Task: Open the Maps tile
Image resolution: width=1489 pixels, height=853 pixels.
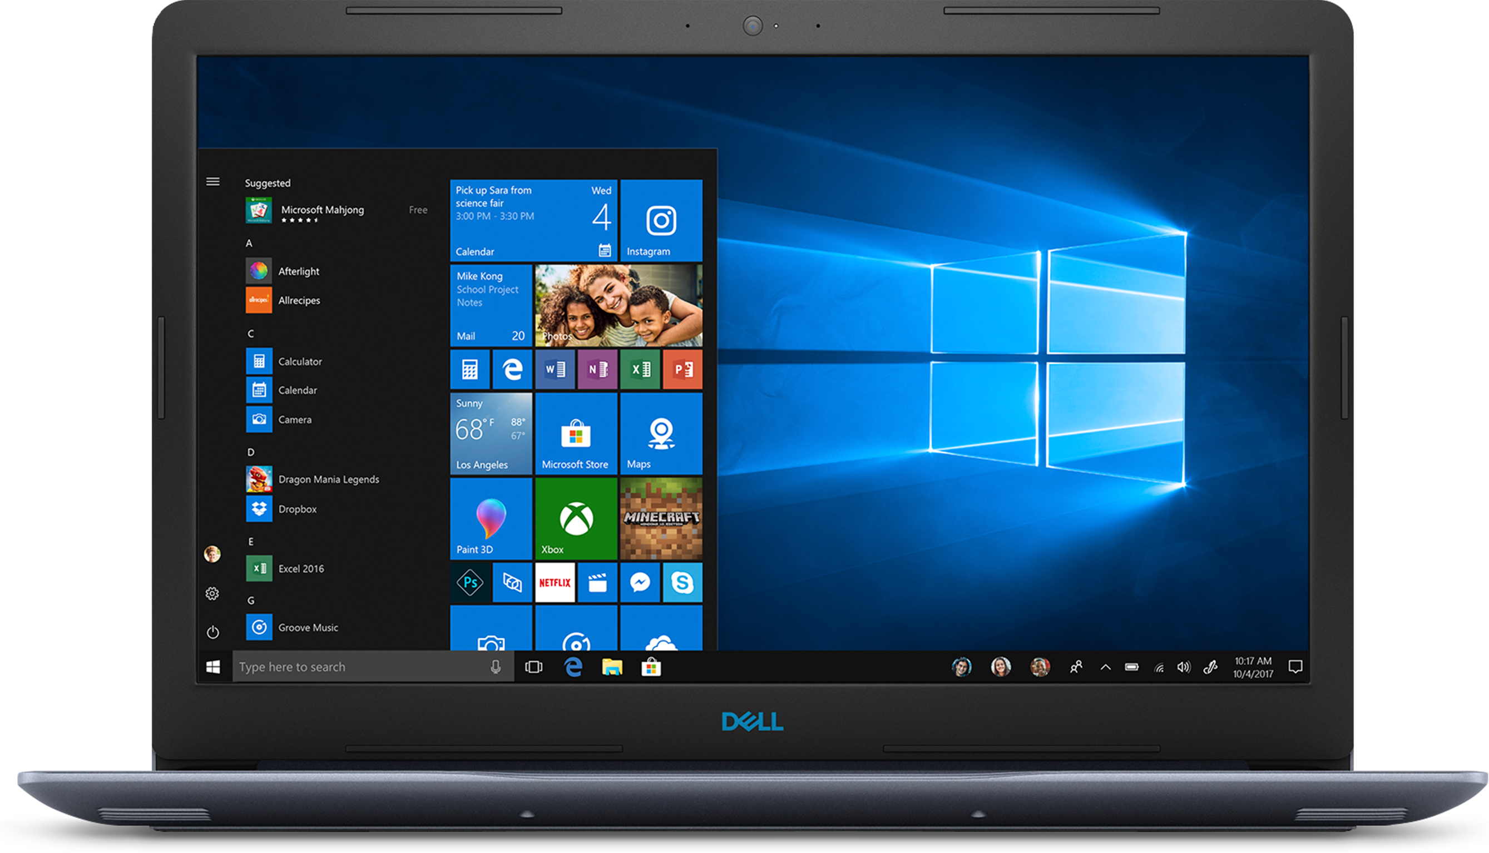Action: point(661,434)
